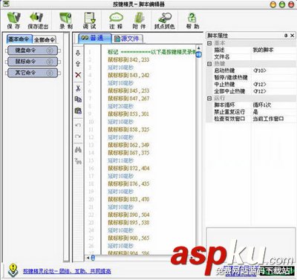Redo with the curved-forward arrow icon
297x280 pixels.
click(78, 136)
